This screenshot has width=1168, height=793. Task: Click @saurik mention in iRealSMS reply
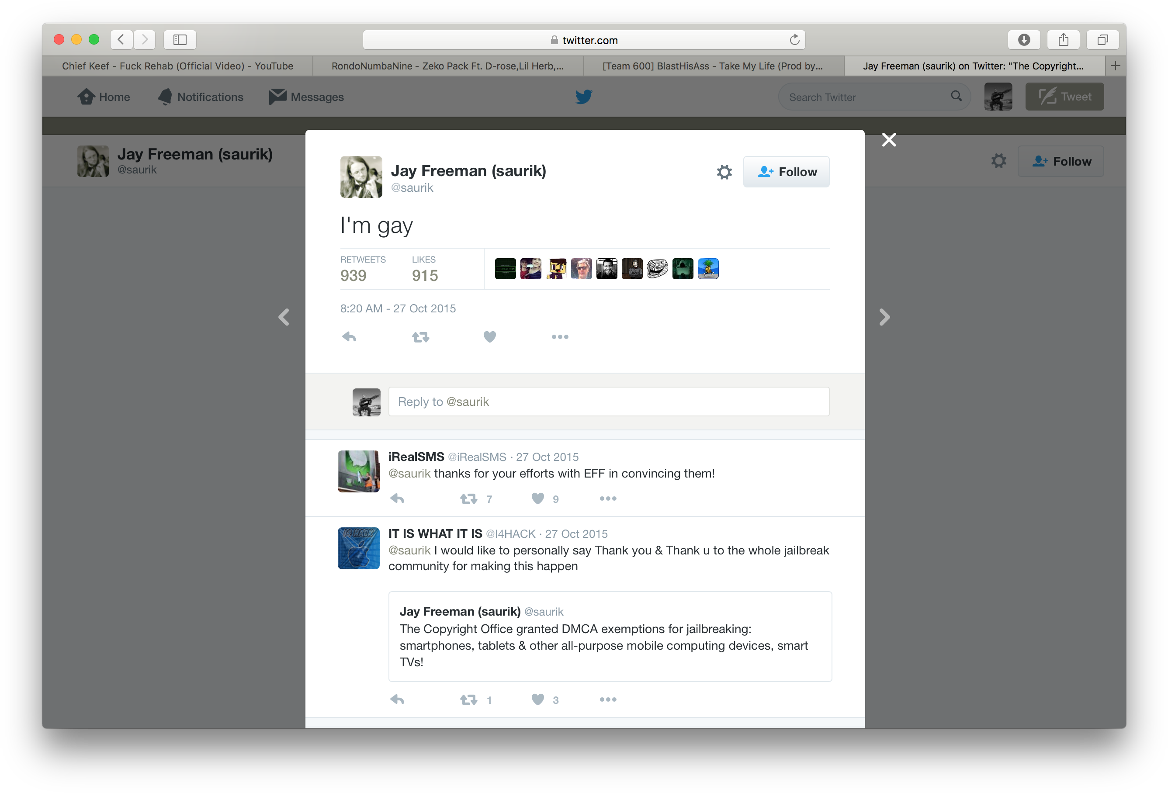pos(409,473)
